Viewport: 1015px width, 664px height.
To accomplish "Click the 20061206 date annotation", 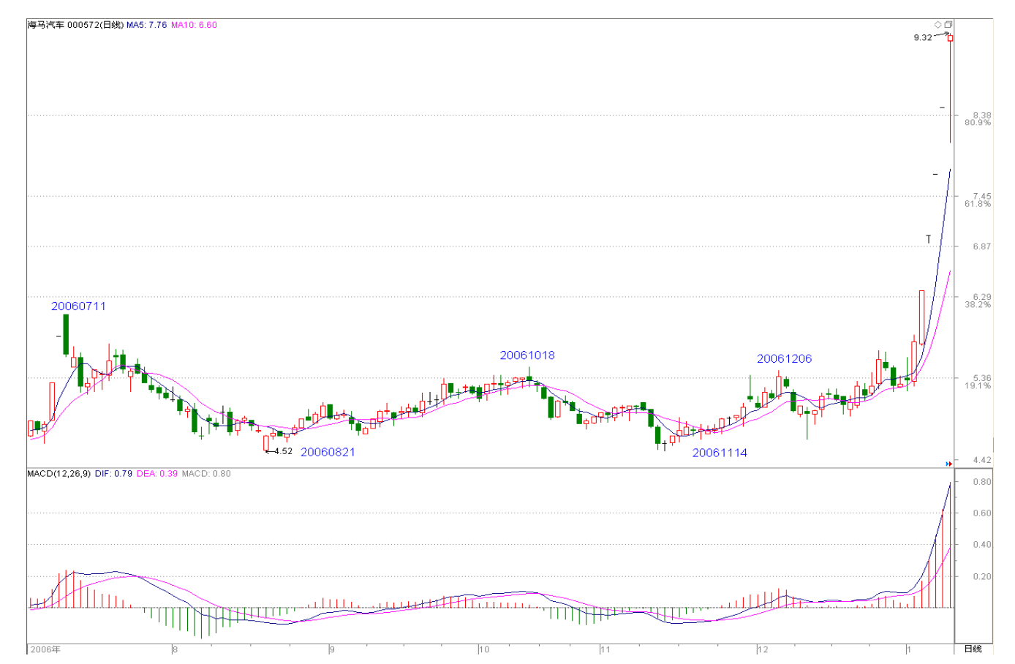I will click(x=784, y=358).
